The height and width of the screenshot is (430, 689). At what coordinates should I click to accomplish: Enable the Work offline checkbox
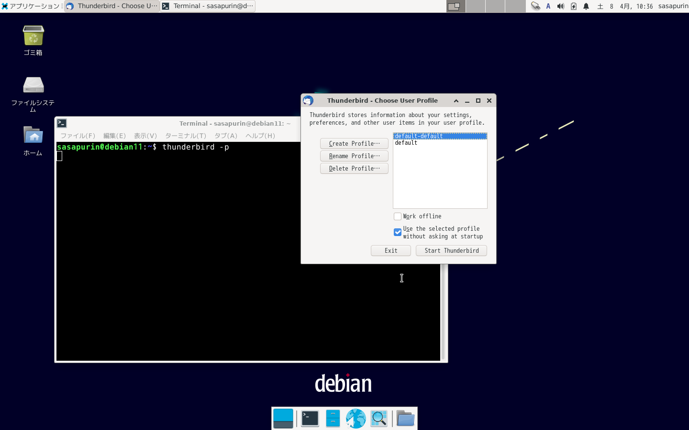[x=398, y=216]
